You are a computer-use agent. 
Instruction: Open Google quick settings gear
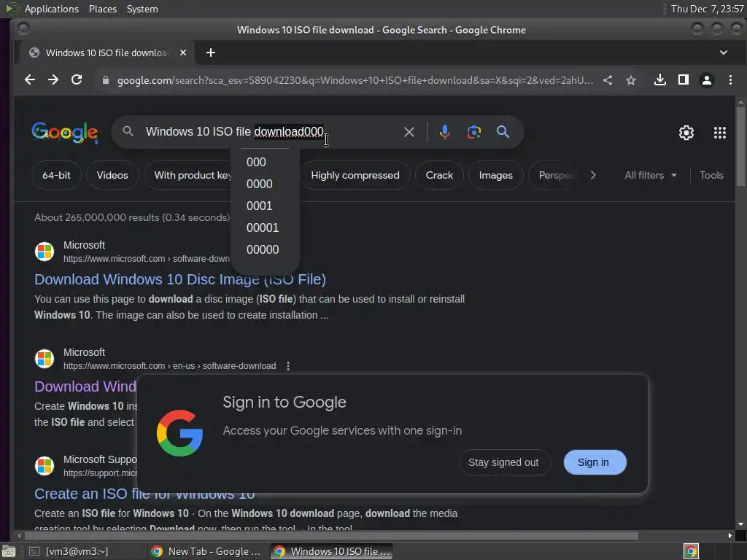pos(686,133)
